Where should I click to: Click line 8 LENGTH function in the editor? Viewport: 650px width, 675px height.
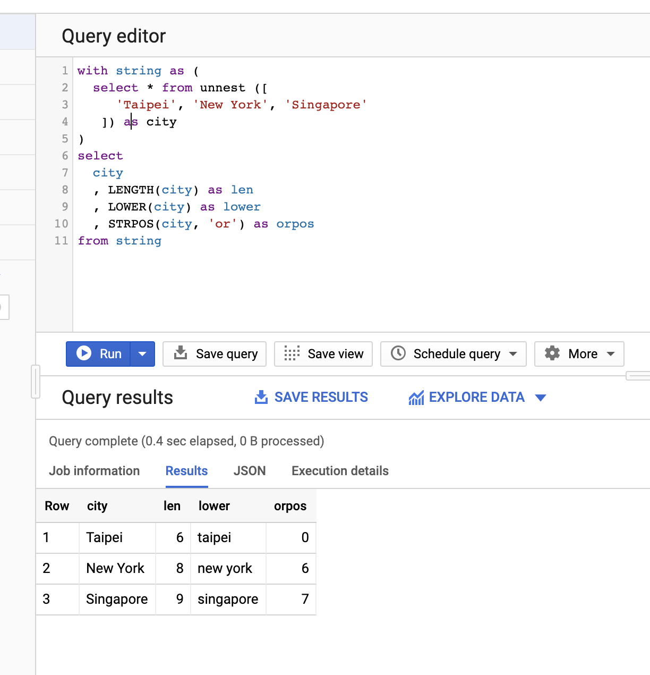[132, 190]
